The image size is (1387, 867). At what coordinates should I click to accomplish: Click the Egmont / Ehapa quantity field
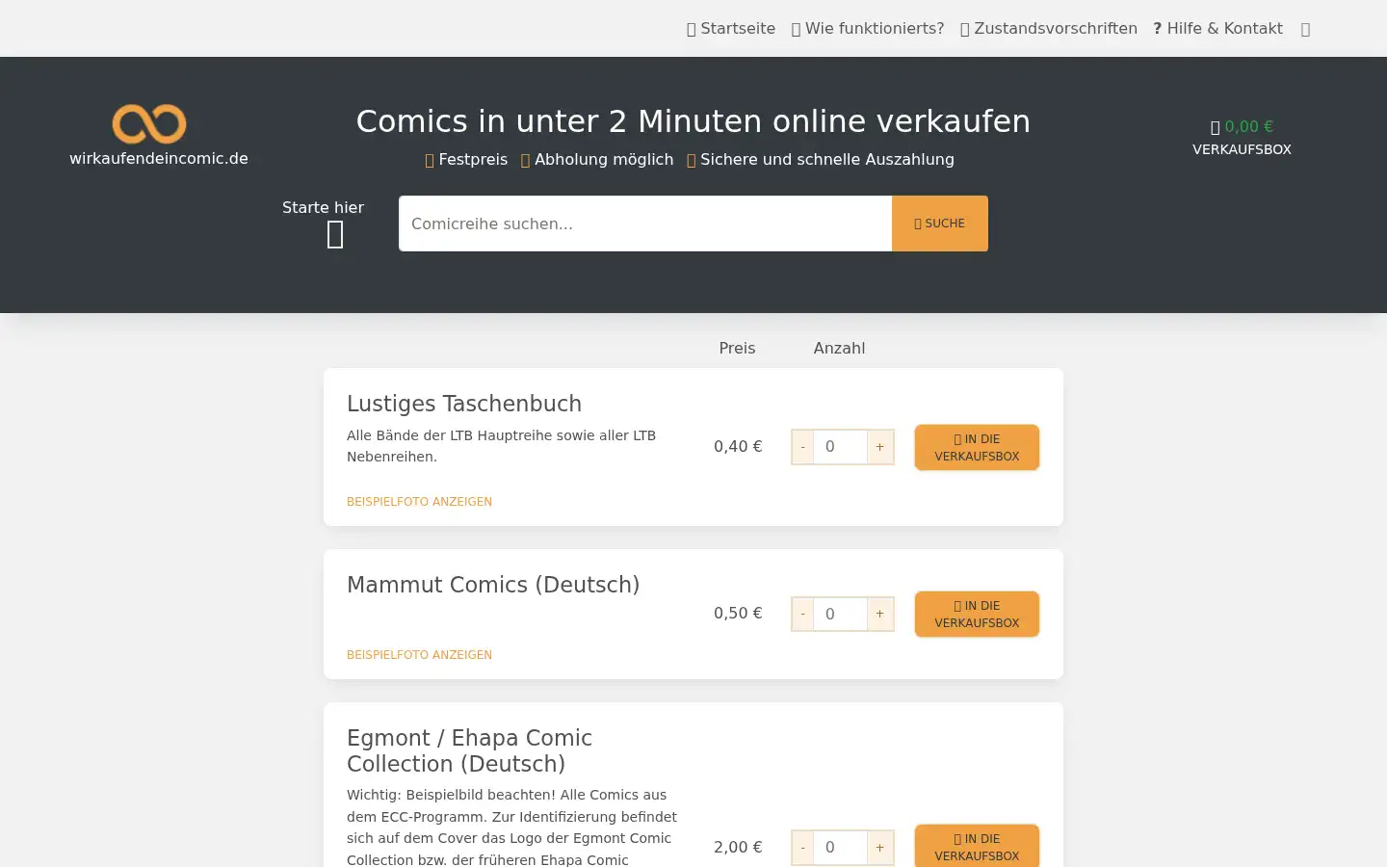pyautogui.click(x=840, y=848)
